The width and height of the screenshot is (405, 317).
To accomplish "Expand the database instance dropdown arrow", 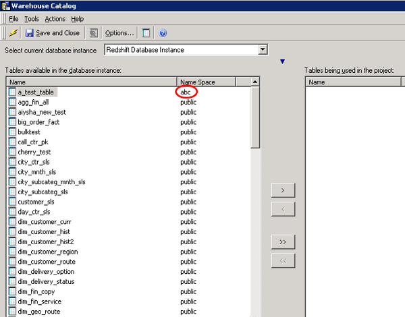I will 263,49.
